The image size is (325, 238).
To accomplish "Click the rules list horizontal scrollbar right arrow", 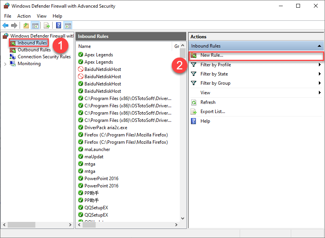I will [176, 225].
